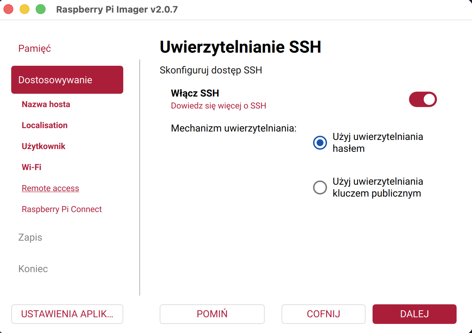Select password authentication radio button
Image resolution: width=472 pixels, height=333 pixels.
click(320, 142)
